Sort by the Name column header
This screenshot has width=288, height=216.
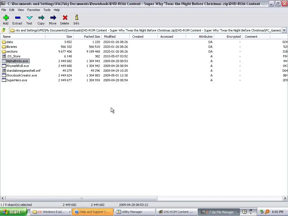point(22,37)
